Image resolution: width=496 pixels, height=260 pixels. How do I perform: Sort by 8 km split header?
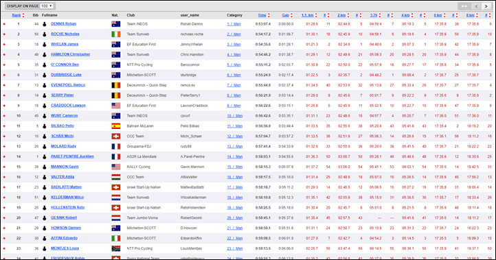(x=470, y=15)
